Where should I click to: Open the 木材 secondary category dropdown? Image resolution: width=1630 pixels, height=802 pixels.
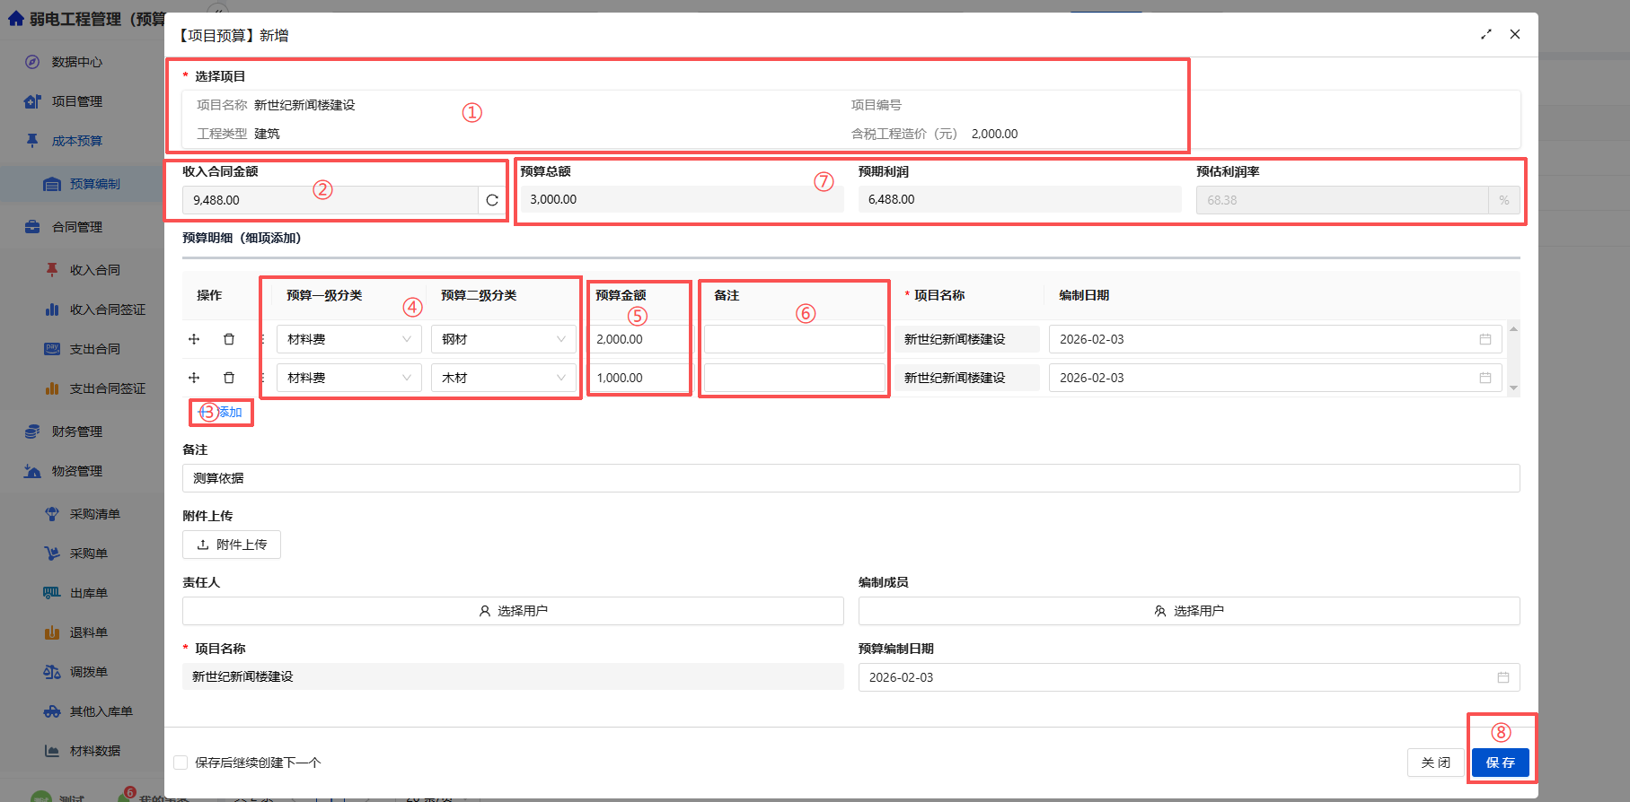tap(503, 378)
